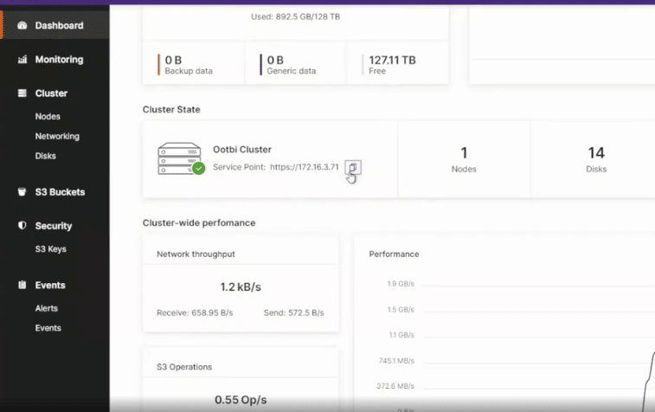Image resolution: width=655 pixels, height=412 pixels.
Task: Open Disks under Cluster
Action: [x=46, y=156]
